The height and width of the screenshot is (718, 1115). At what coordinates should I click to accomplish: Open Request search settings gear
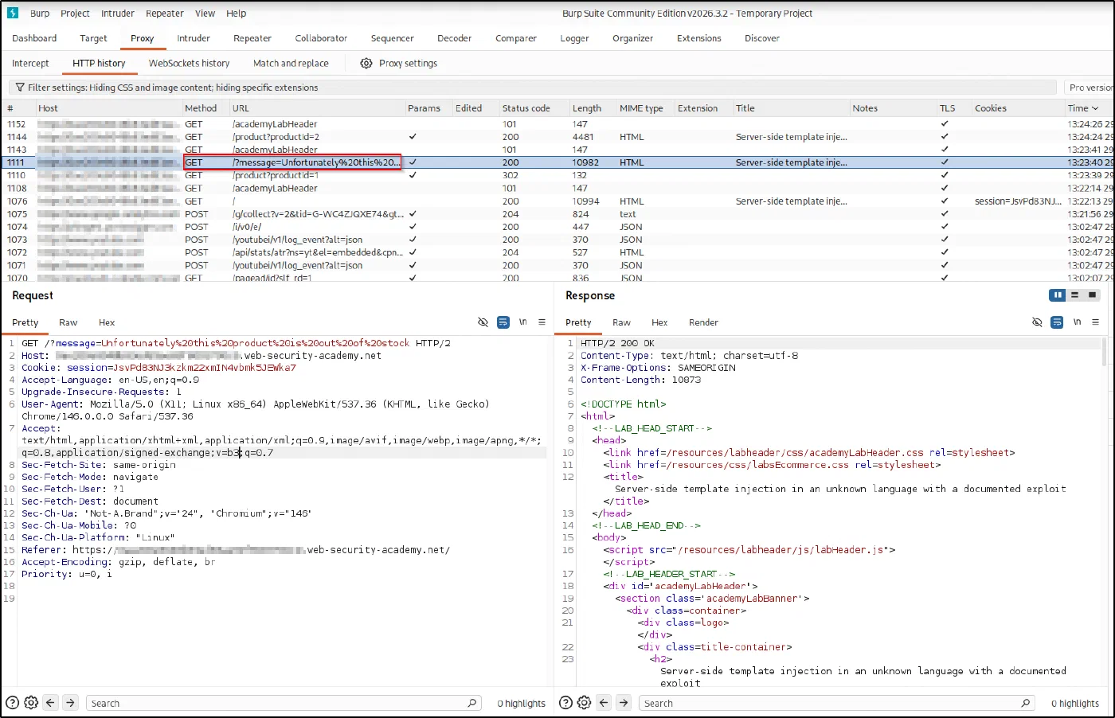point(31,703)
